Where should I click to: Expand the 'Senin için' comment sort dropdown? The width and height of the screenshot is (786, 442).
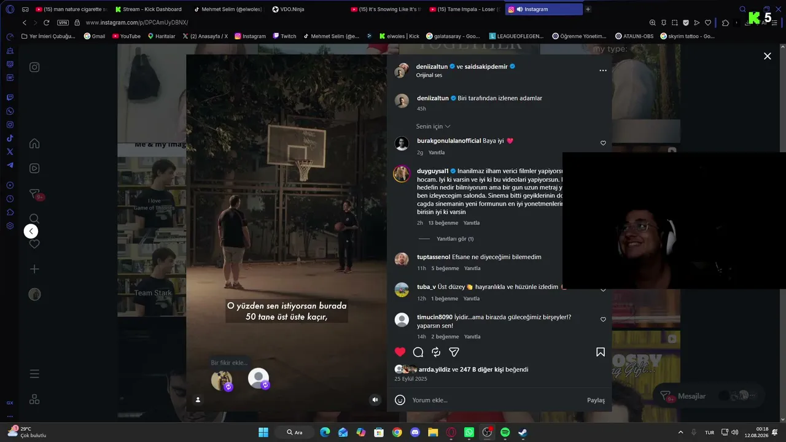[x=434, y=126]
